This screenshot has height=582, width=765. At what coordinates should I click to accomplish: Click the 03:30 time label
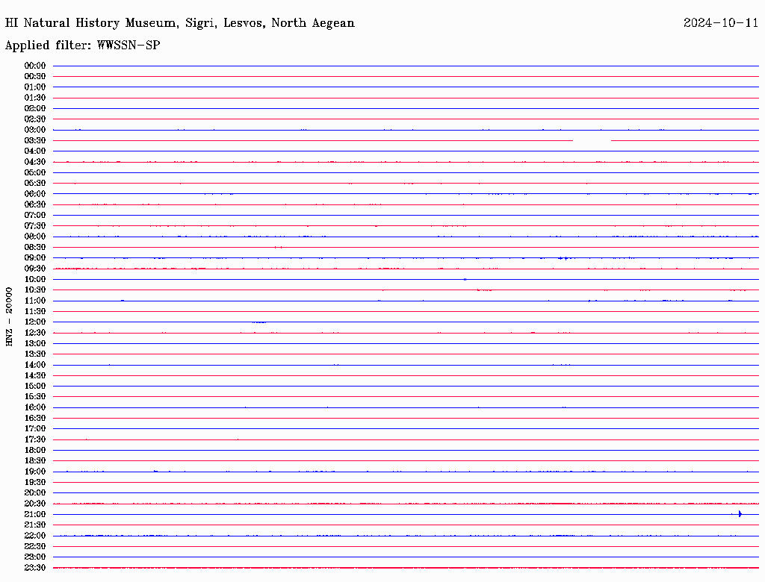click(35, 140)
